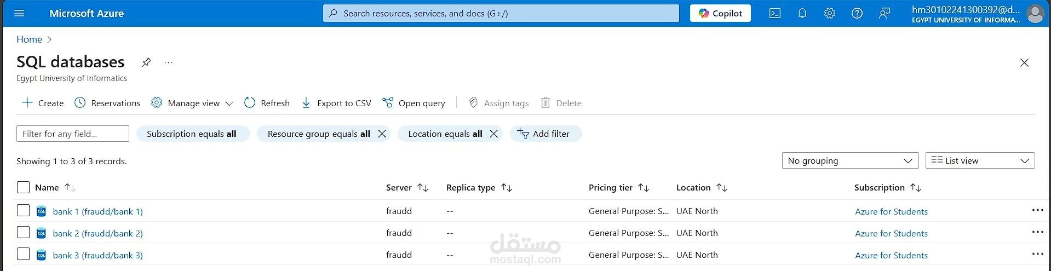Open the feedback icon in header
This screenshot has height=271, width=1051.
pyautogui.click(x=885, y=13)
